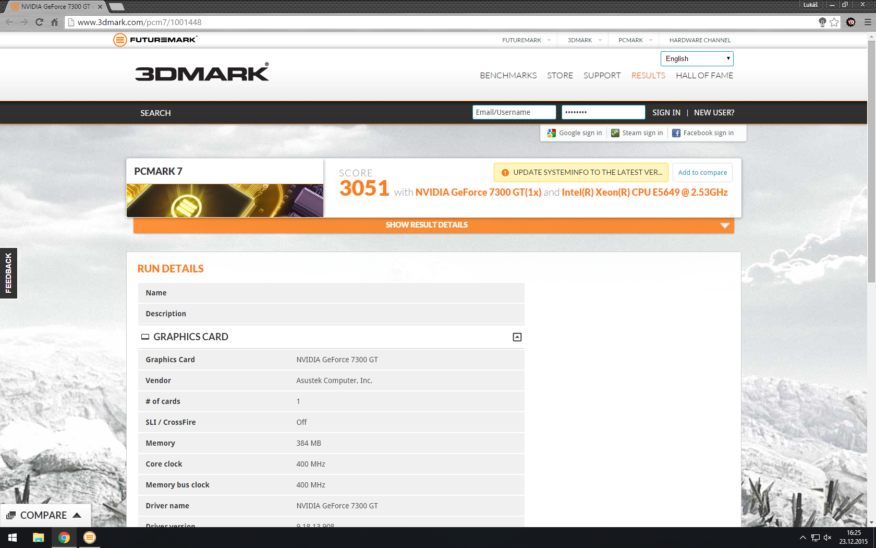876x548 pixels.
Task: Click the Steam sign in icon
Action: (615, 133)
